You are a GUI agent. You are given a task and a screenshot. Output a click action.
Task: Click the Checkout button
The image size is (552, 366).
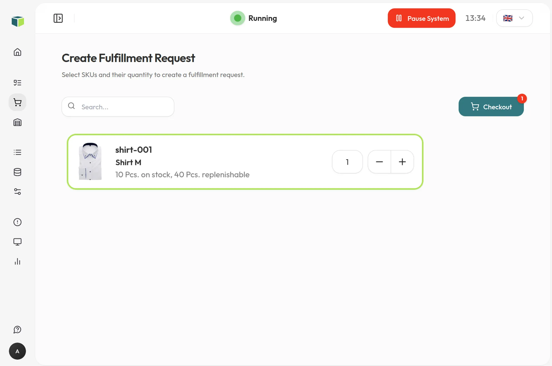(x=491, y=107)
